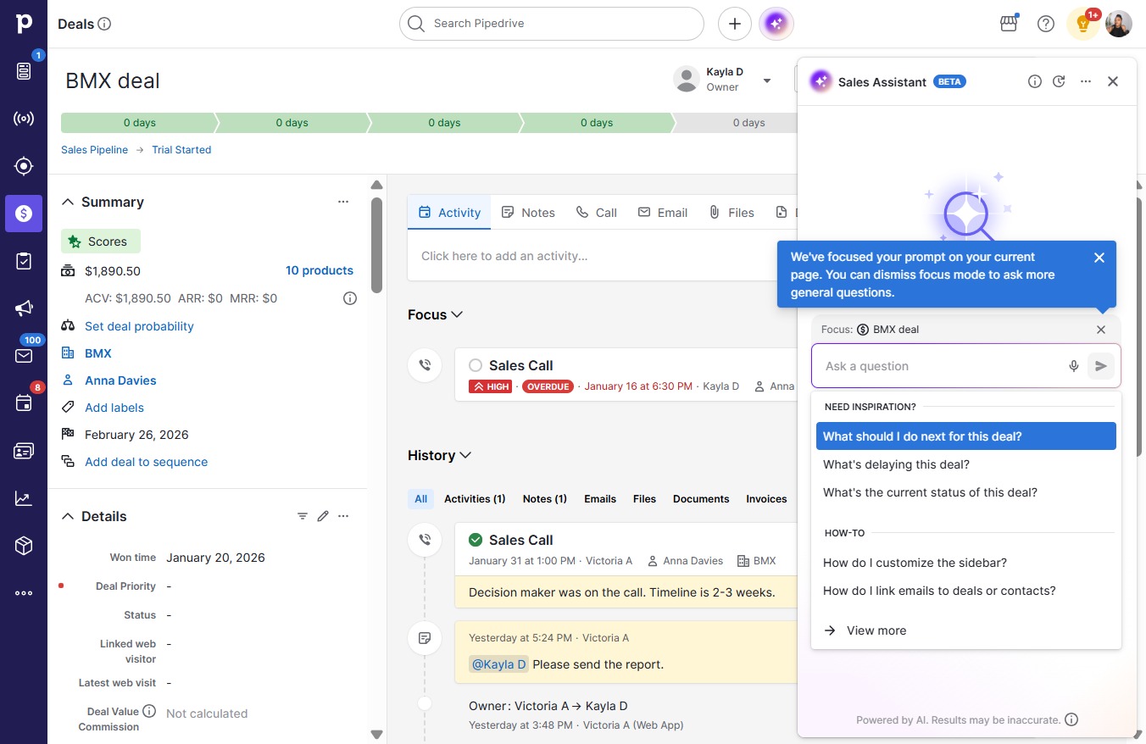Screen dimensions: 1146x744
Task: Filter history by Activities (1)
Action: click(475, 499)
